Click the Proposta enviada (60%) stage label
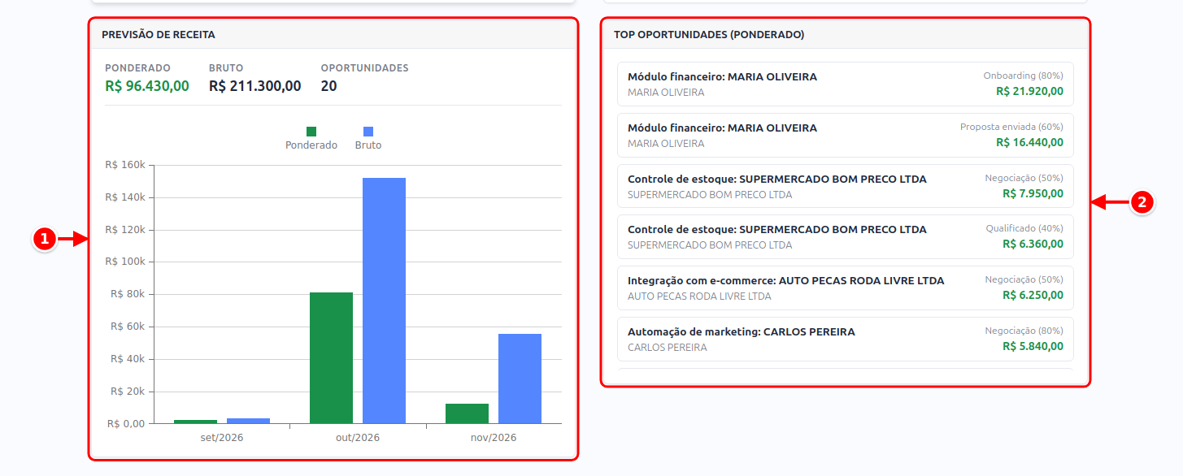 [x=1011, y=127]
